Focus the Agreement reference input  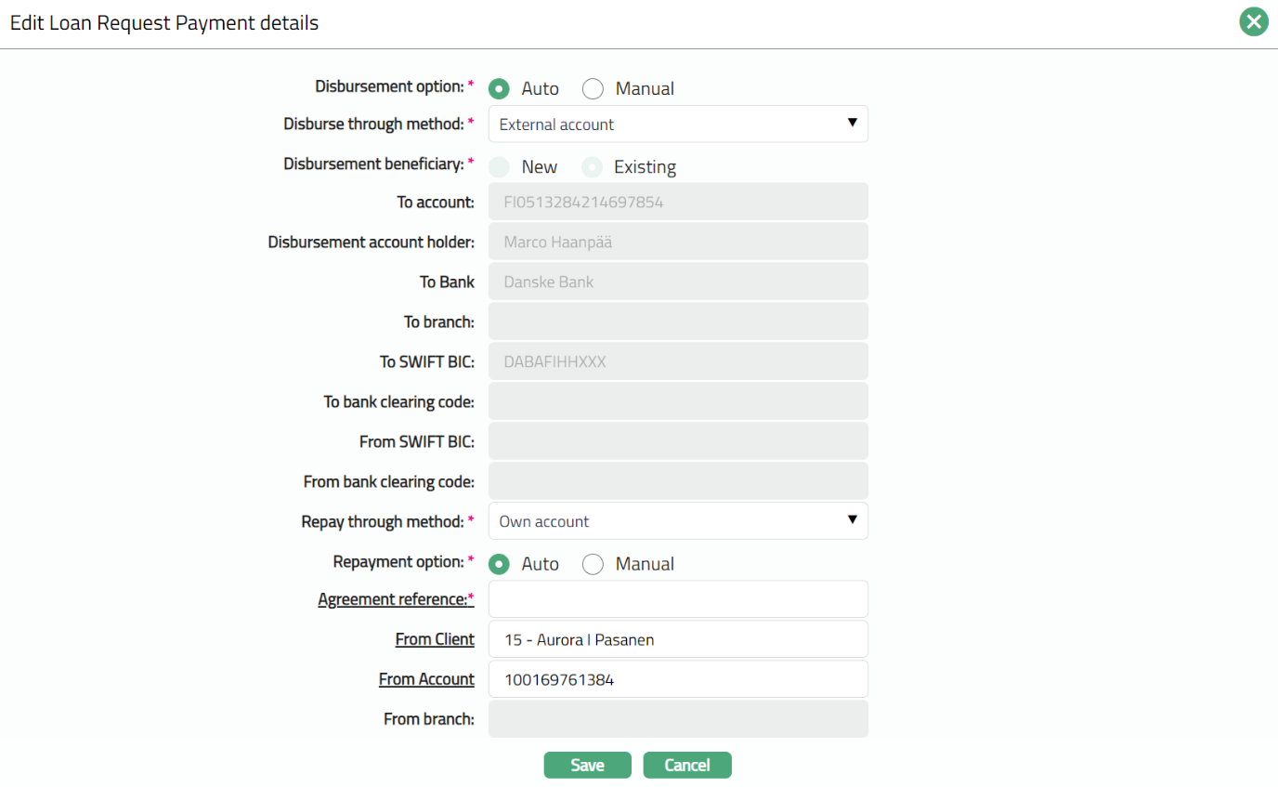[x=678, y=599]
